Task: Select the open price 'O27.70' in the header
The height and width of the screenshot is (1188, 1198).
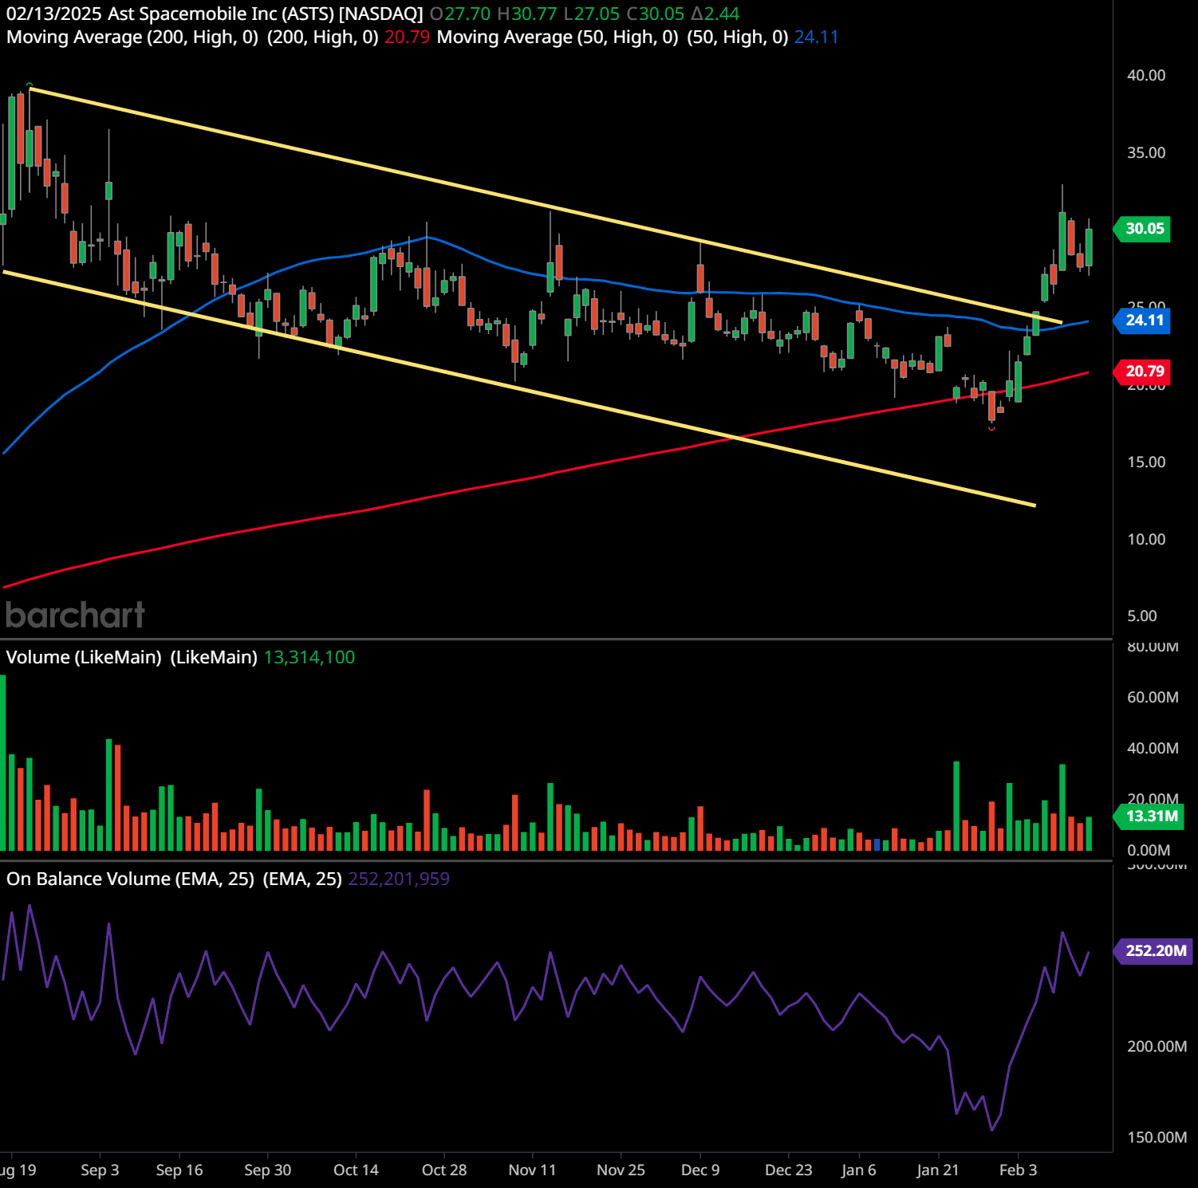Action: [x=460, y=14]
